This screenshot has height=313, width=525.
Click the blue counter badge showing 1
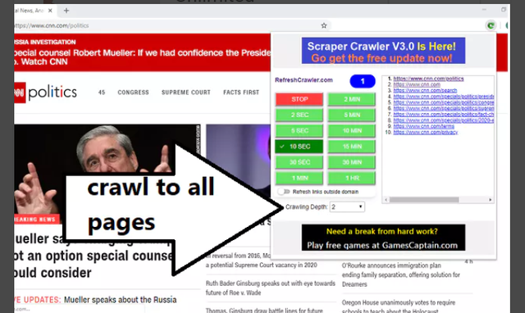click(363, 81)
